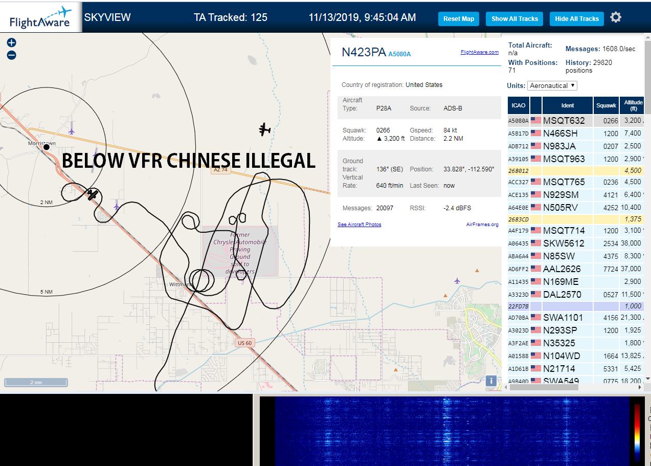The width and height of the screenshot is (651, 466).
Task: Select the N293SP aircraft row
Action: [x=576, y=330]
